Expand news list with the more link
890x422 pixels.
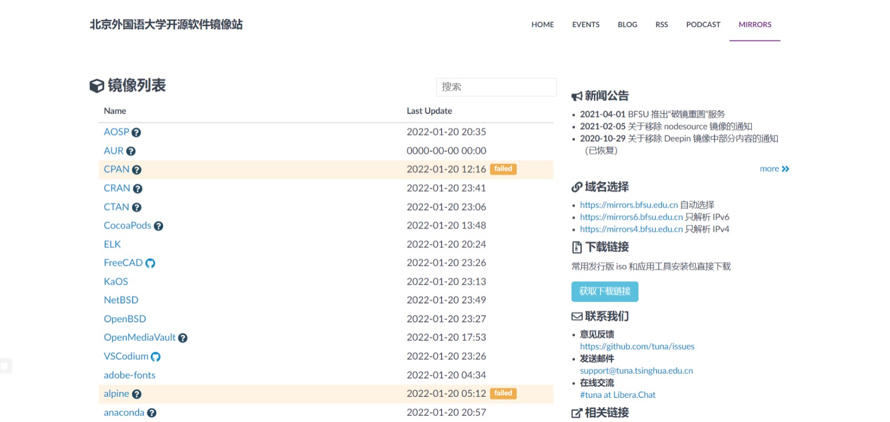coord(774,169)
